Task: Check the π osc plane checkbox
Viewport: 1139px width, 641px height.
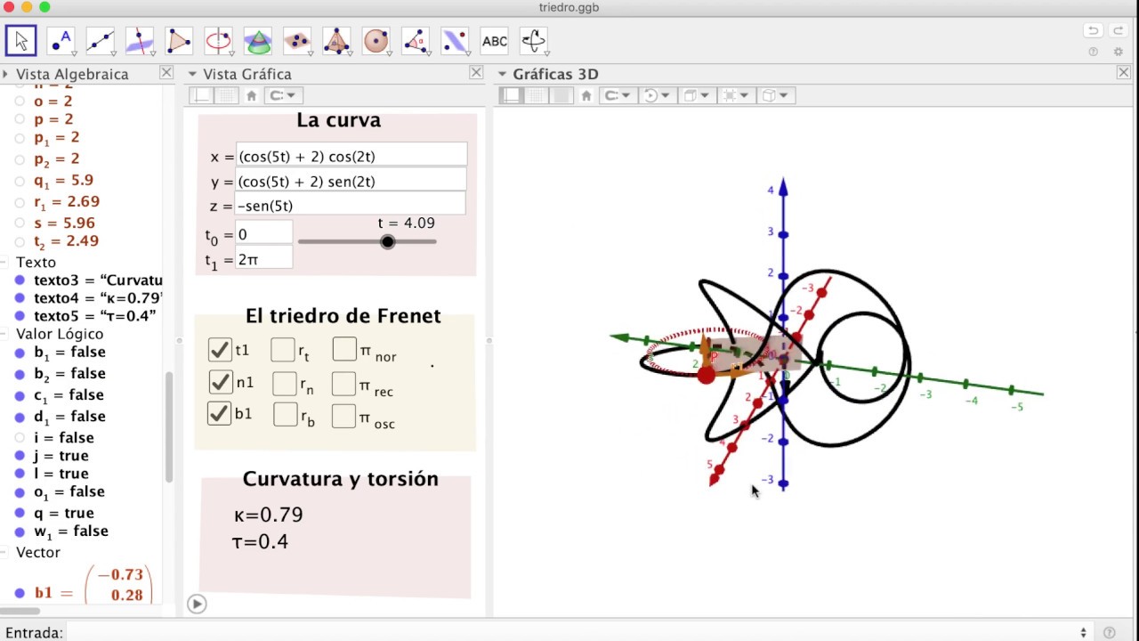Action: coord(343,416)
